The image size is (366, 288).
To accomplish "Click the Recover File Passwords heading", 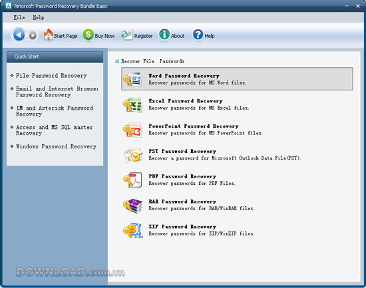I will pyautogui.click(x=152, y=61).
